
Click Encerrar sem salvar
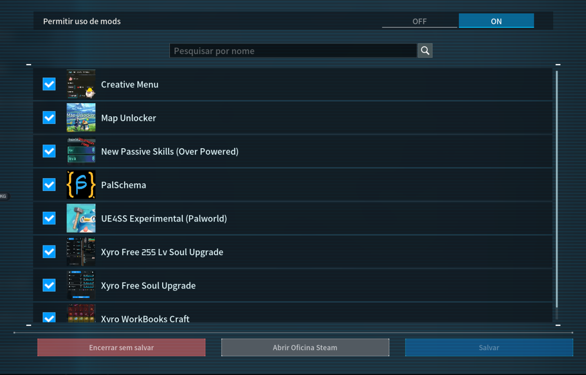coord(121,347)
